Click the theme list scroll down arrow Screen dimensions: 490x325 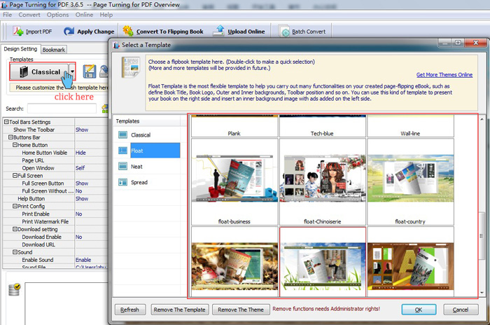click(x=482, y=293)
